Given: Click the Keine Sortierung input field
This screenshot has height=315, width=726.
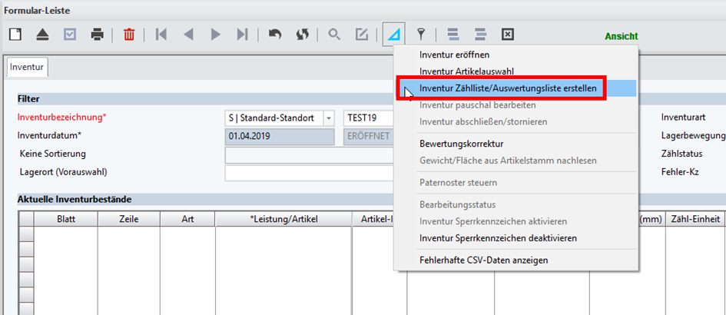Looking at the screenshot, I should coord(309,154).
